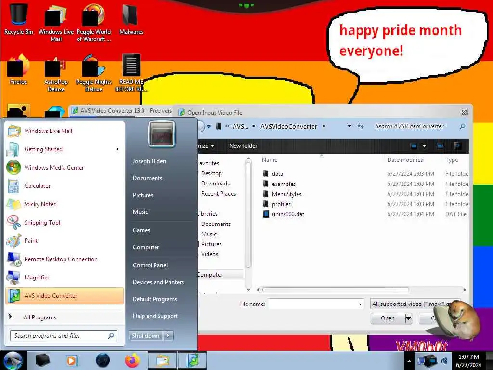
Task: Click the media player taskbar icon
Action: [72, 360]
